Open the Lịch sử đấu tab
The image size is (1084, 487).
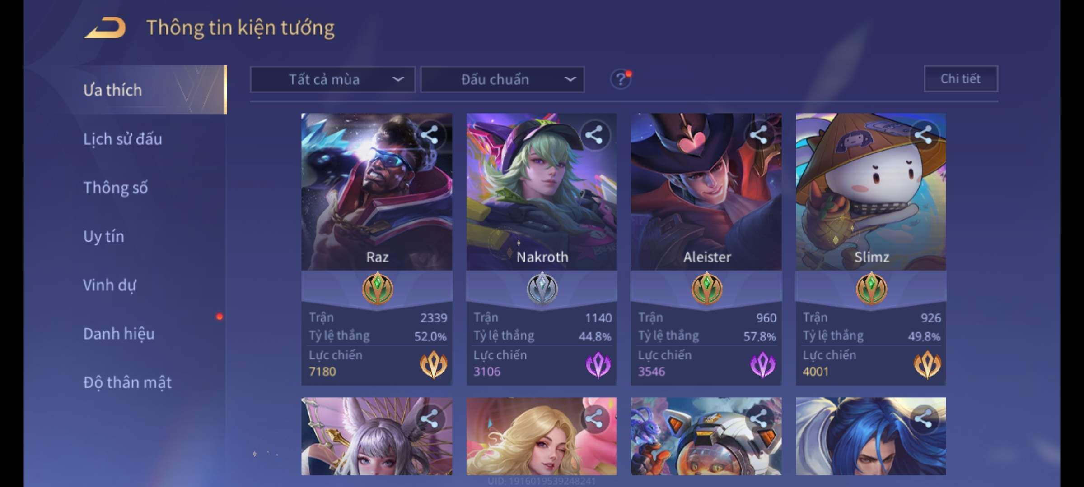pyautogui.click(x=123, y=139)
